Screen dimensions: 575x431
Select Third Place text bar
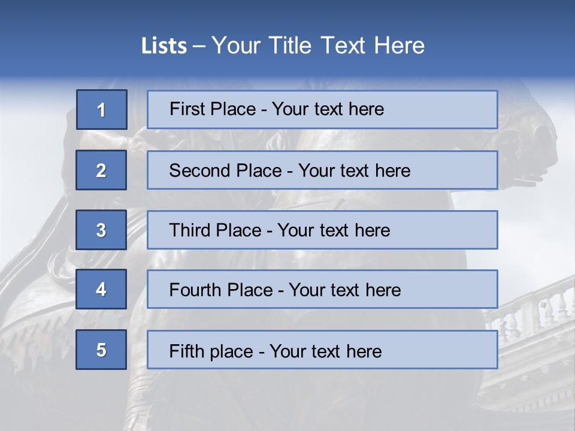click(322, 230)
